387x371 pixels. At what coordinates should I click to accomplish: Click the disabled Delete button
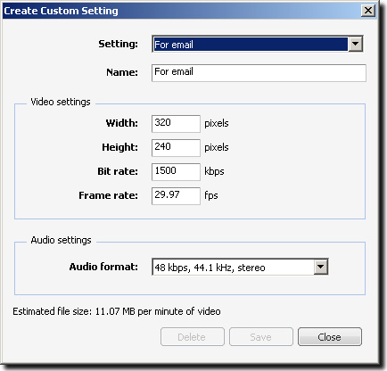pyautogui.click(x=193, y=337)
